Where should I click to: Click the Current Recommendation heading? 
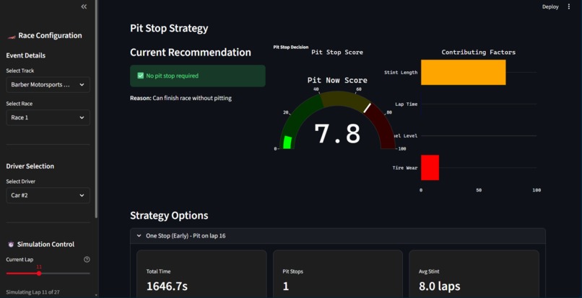[x=191, y=53]
